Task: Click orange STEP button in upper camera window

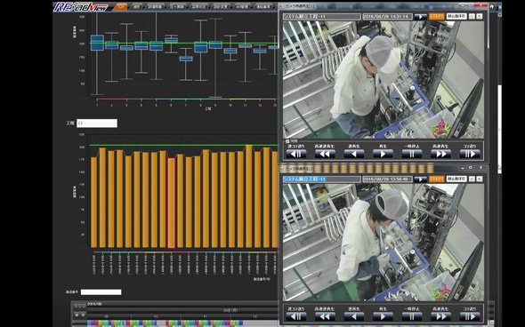Action: [x=437, y=16]
